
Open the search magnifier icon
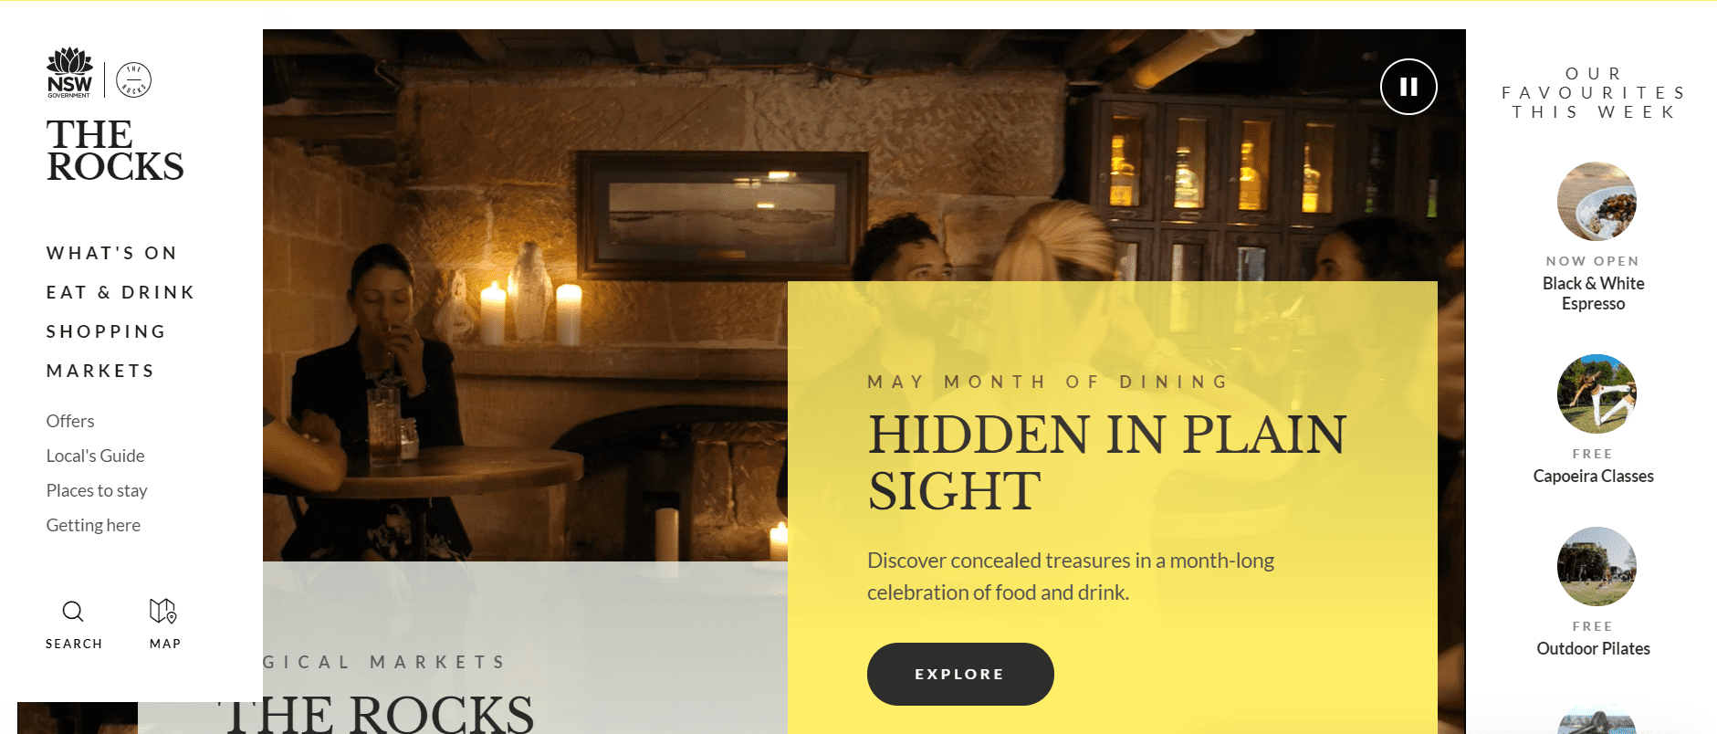coord(73,611)
